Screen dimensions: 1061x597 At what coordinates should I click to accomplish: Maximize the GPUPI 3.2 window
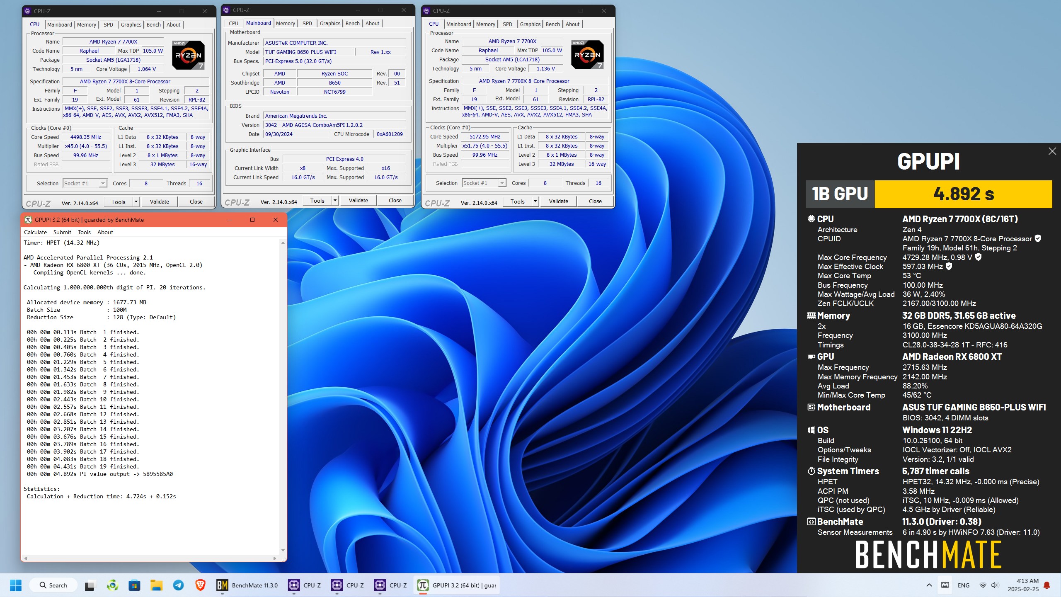[x=252, y=220]
